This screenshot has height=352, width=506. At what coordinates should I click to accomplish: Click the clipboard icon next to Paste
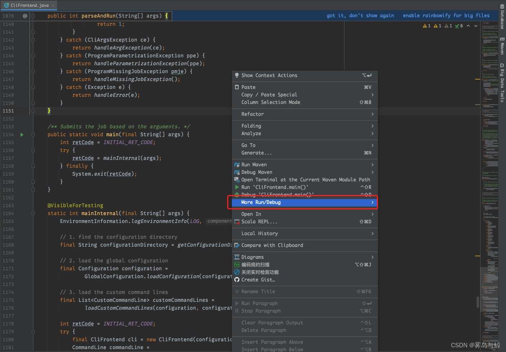[x=237, y=87]
